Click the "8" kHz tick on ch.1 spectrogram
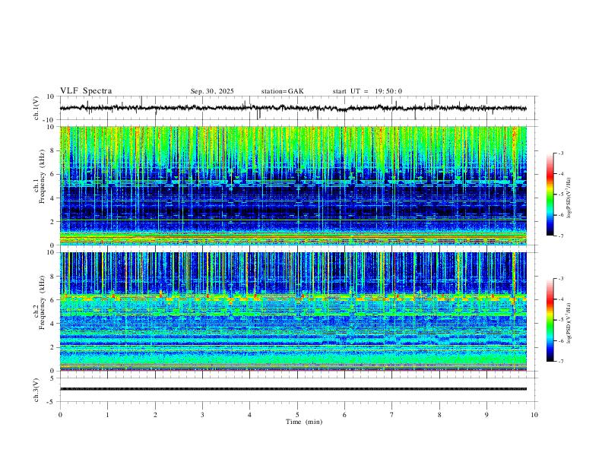 click(53, 150)
